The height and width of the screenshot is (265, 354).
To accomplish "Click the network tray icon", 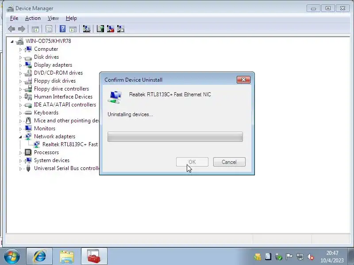I will click(x=300, y=257).
